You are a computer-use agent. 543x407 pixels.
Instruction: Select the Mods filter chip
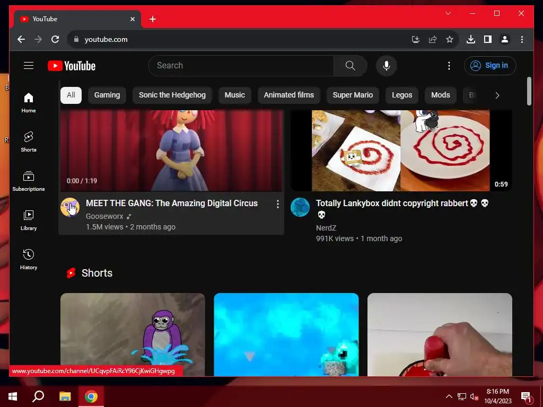pyautogui.click(x=441, y=95)
